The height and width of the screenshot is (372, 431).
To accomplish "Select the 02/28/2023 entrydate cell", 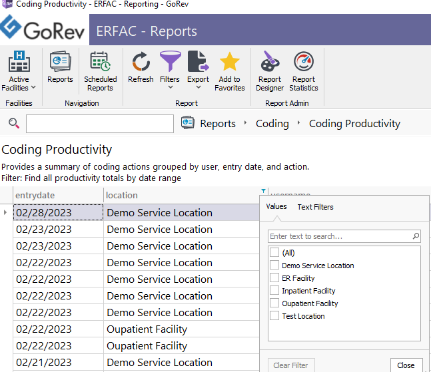I will [x=58, y=212].
